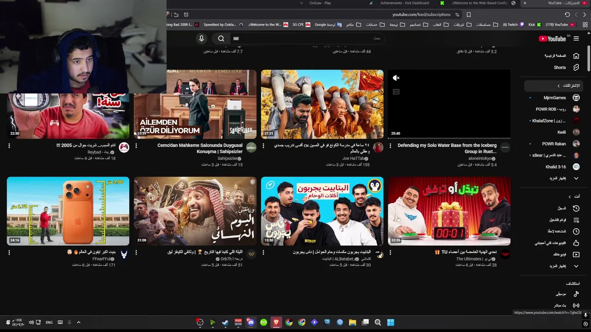
Task: Open the Kick bookmark
Action: click(x=534, y=25)
